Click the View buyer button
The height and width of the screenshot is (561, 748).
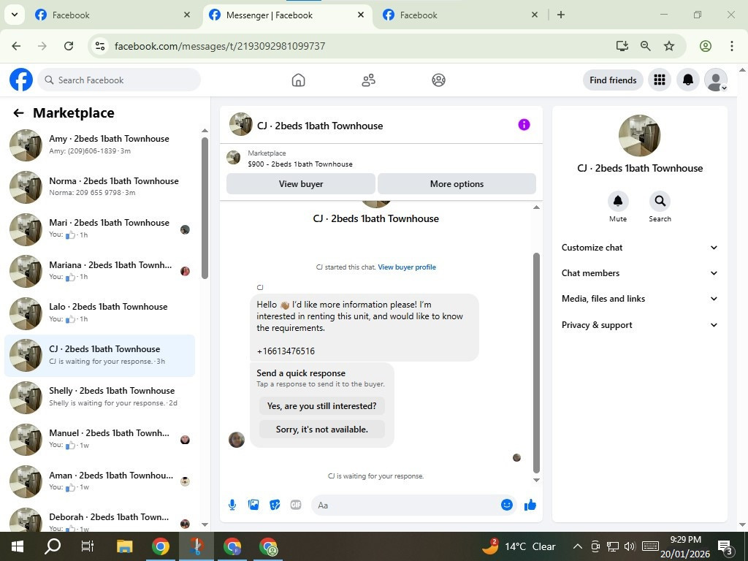300,183
